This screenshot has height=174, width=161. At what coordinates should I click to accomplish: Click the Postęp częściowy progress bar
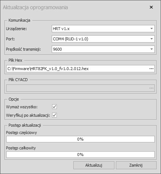click(80, 139)
